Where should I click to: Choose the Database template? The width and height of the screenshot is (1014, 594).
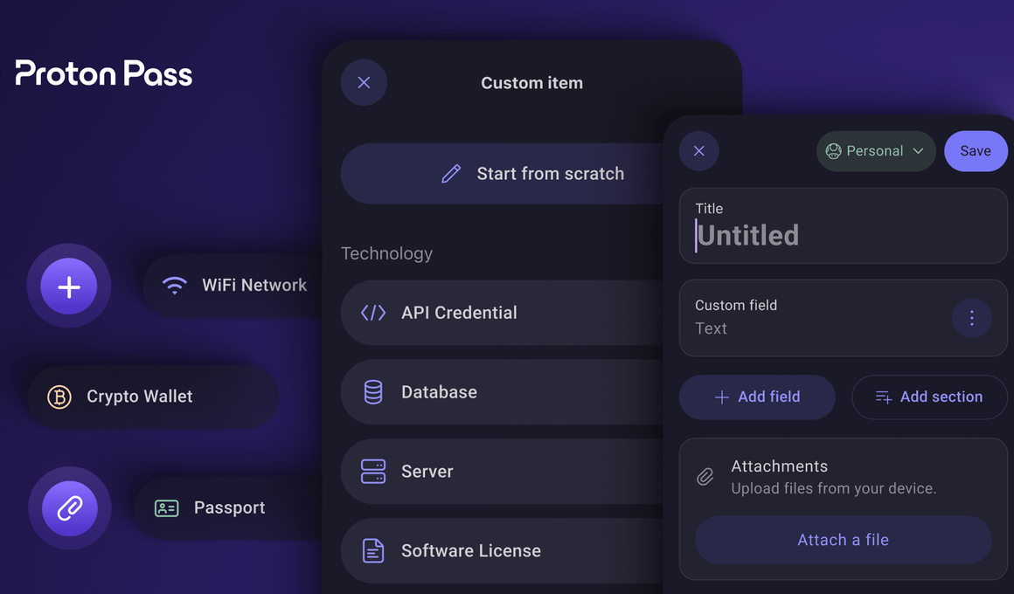(x=503, y=392)
